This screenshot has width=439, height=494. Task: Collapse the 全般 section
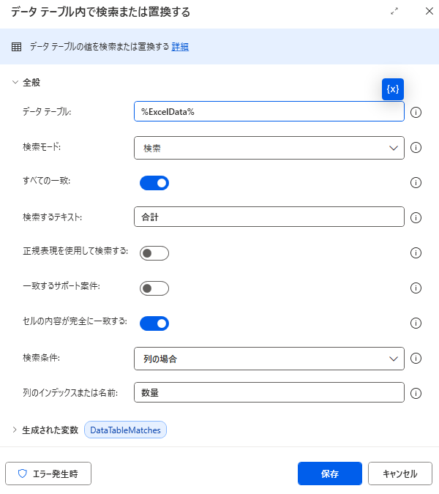pyautogui.click(x=15, y=83)
